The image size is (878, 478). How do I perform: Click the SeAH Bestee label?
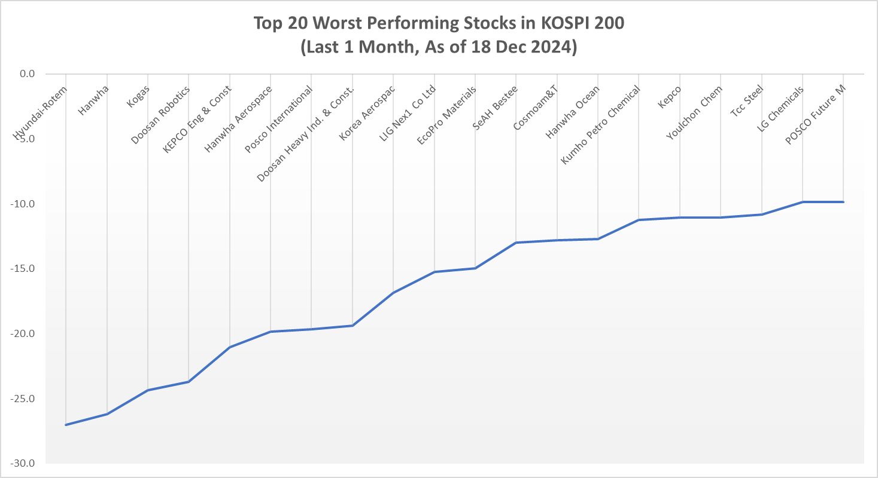(x=494, y=108)
